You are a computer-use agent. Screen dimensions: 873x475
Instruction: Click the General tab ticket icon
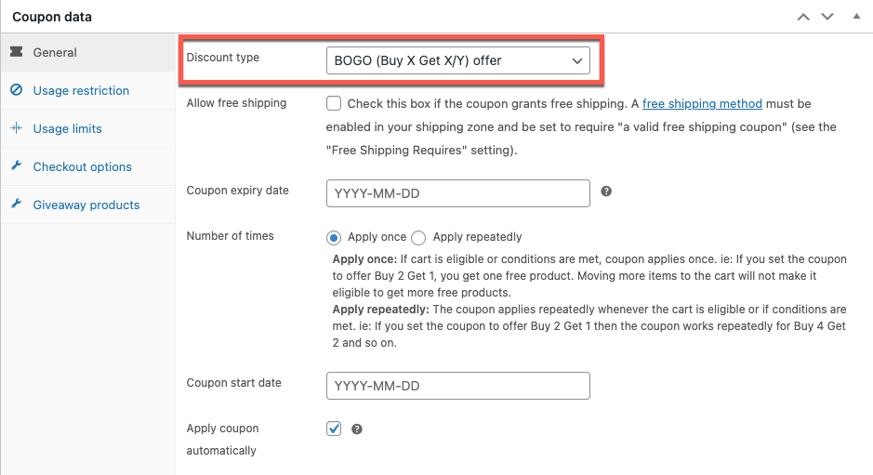17,52
